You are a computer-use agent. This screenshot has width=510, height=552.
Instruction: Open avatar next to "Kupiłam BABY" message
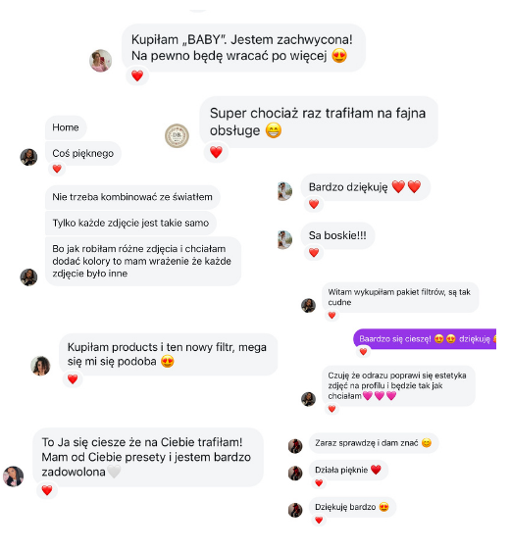click(x=100, y=60)
